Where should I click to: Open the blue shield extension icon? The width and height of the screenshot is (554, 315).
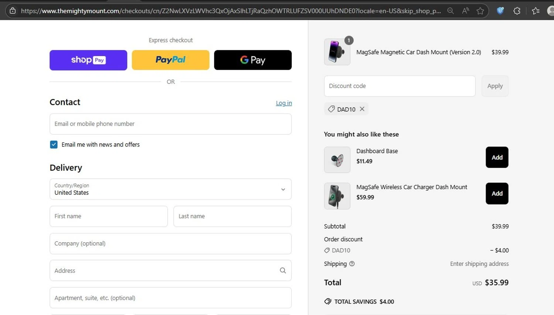click(x=500, y=11)
